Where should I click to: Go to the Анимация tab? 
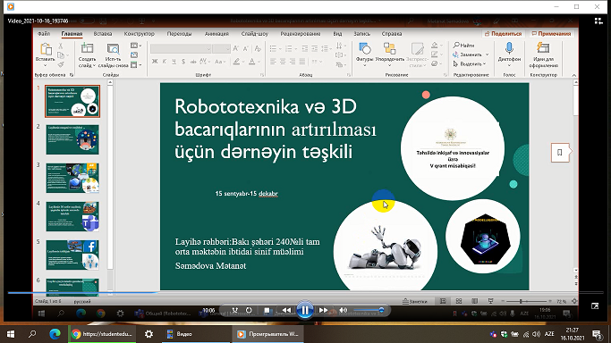(x=216, y=34)
